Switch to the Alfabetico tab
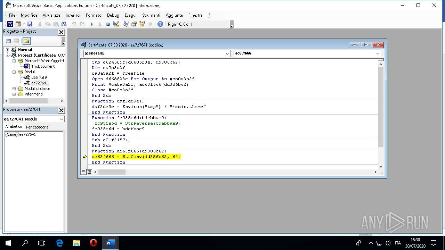 (x=14, y=127)
